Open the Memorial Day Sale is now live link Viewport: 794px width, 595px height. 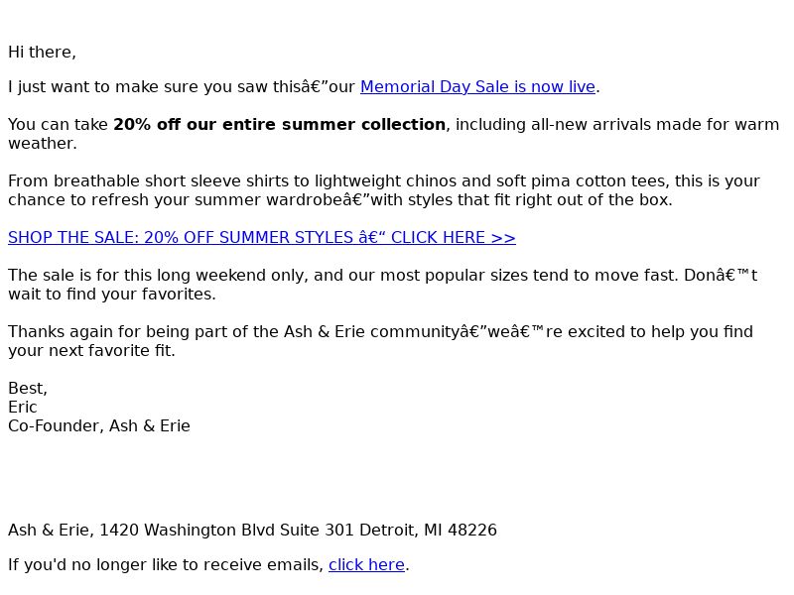[x=477, y=86]
